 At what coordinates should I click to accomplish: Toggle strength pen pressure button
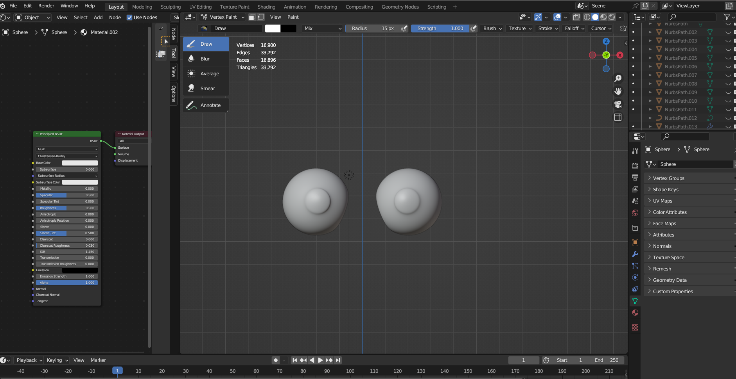click(474, 28)
